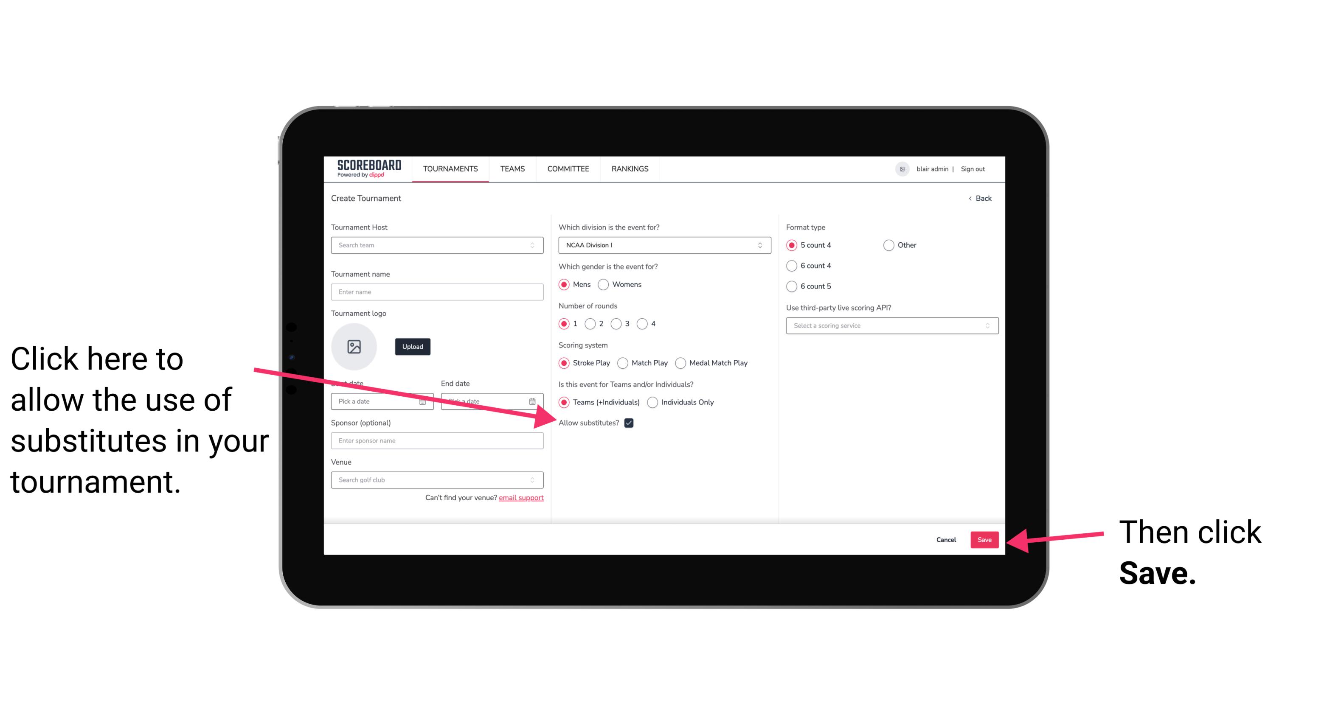
Task: Click the Tournament name input field
Action: 439,292
